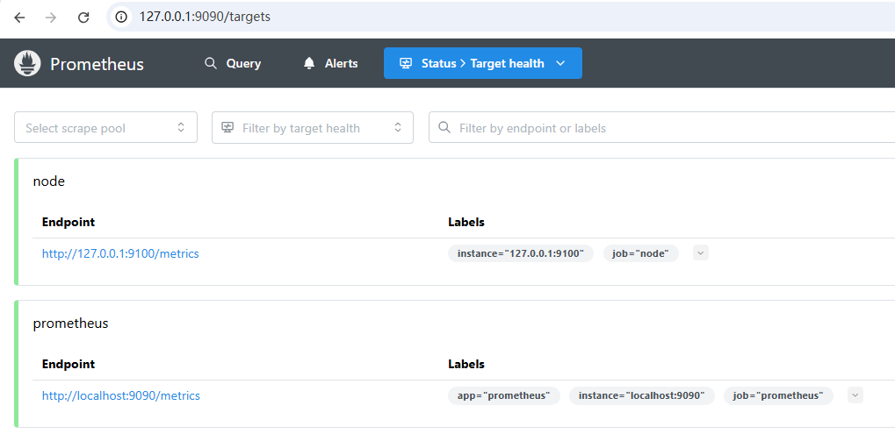Open the Alerts page
The width and height of the screenshot is (895, 448).
(x=330, y=63)
